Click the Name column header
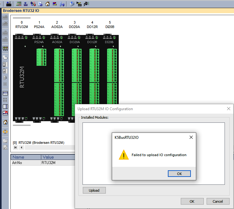 click(26, 157)
